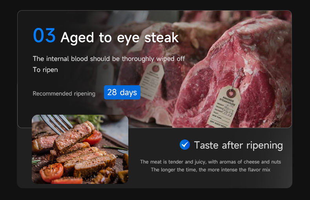Click the "Recommended ripening" label
The height and width of the screenshot is (200, 310).
point(64,94)
